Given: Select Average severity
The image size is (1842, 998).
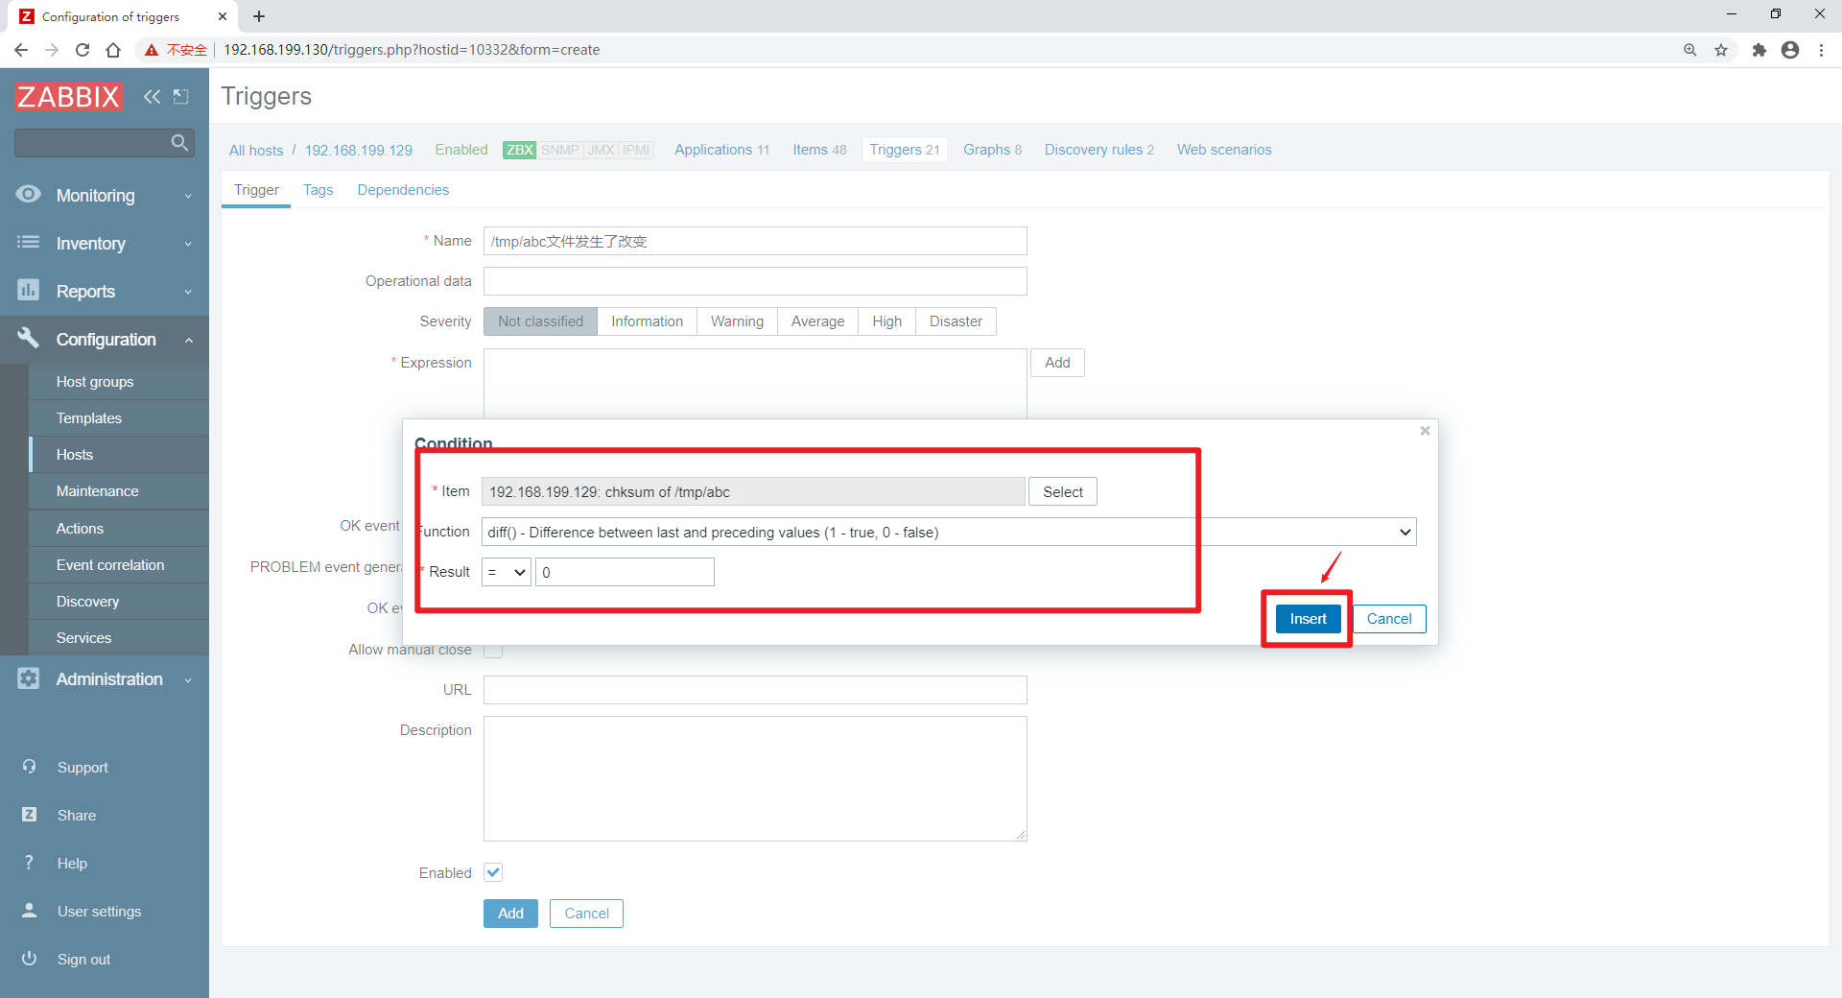Looking at the screenshot, I should click(x=817, y=321).
